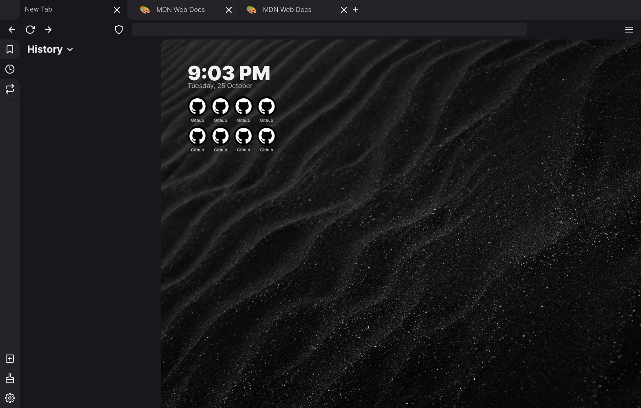
Task: Open the workspace brush icon in sidebar
Action: coord(9,378)
